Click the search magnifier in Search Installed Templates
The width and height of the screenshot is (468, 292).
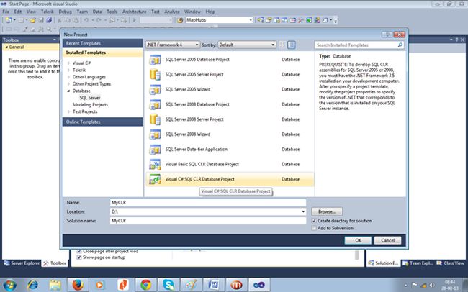(x=400, y=45)
